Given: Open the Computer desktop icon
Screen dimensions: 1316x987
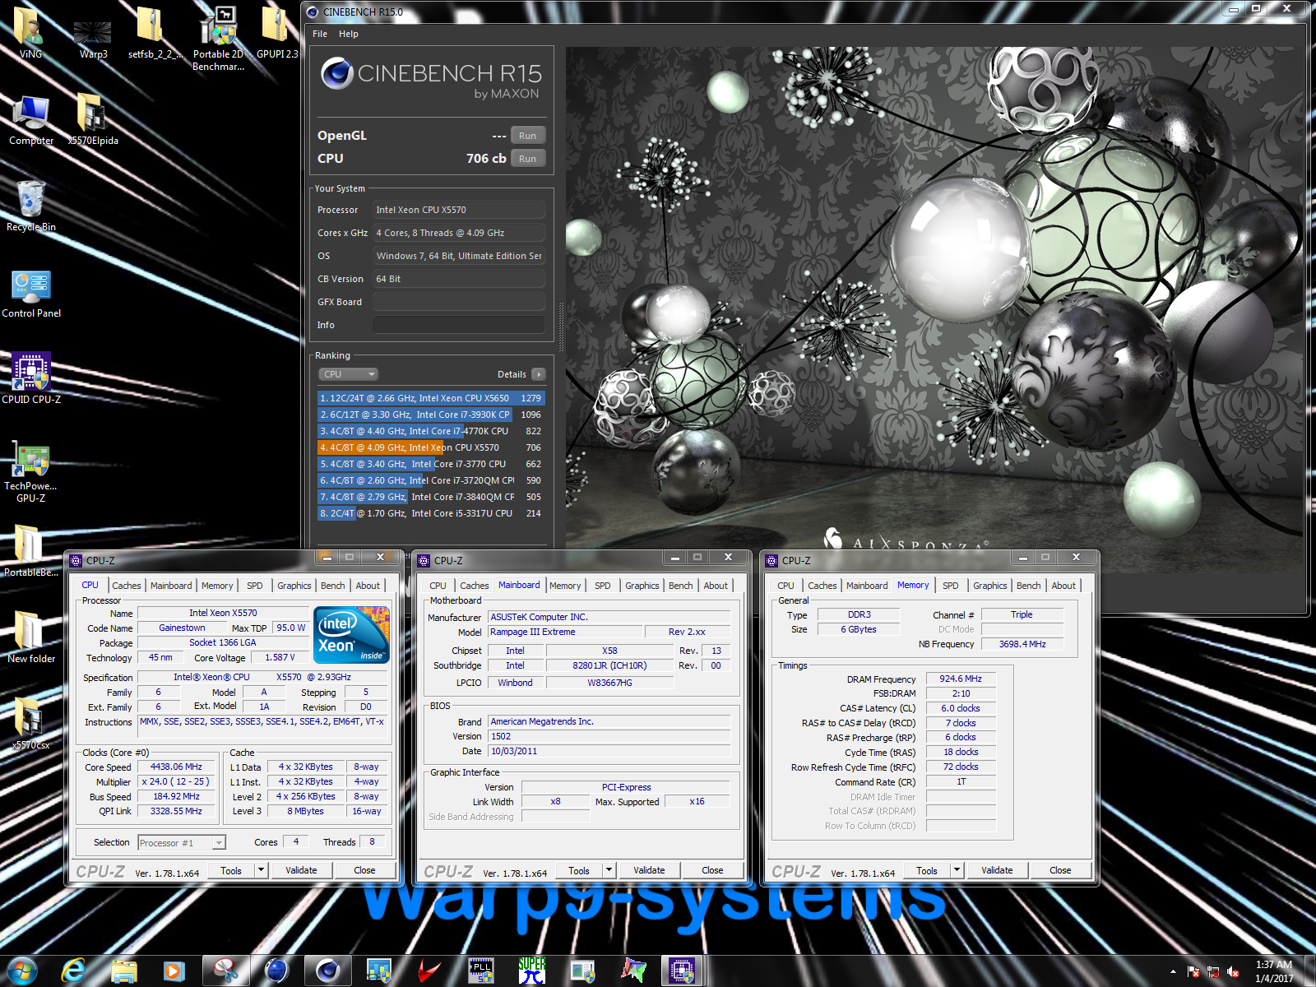Looking at the screenshot, I should (x=31, y=119).
